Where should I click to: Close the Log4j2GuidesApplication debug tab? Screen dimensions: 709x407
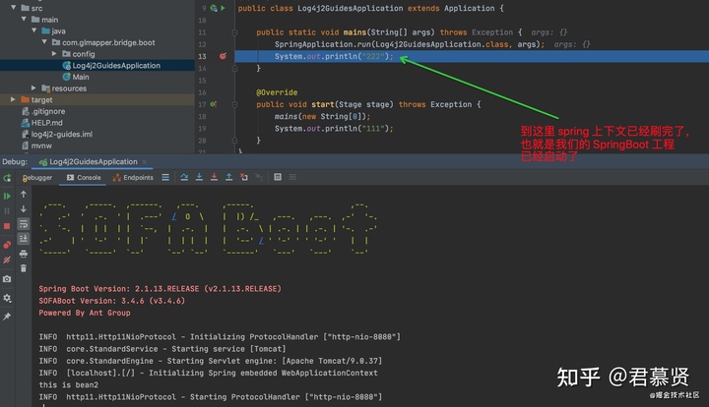coord(144,161)
